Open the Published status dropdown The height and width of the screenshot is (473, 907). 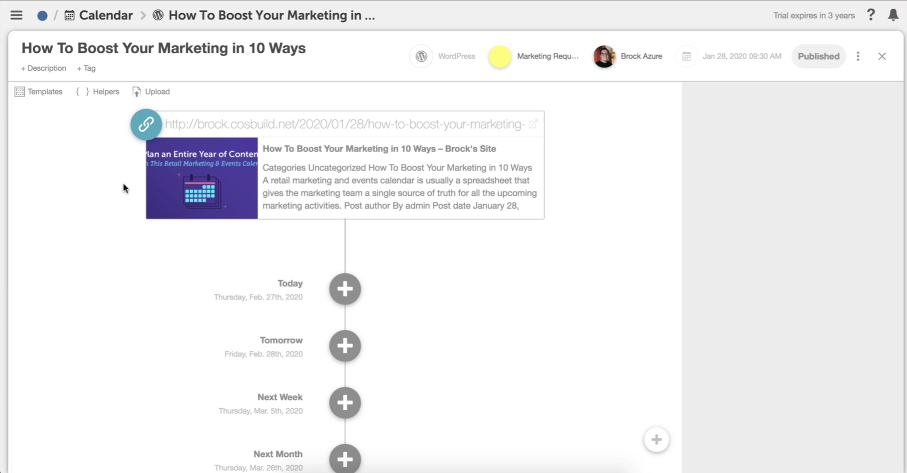click(818, 57)
